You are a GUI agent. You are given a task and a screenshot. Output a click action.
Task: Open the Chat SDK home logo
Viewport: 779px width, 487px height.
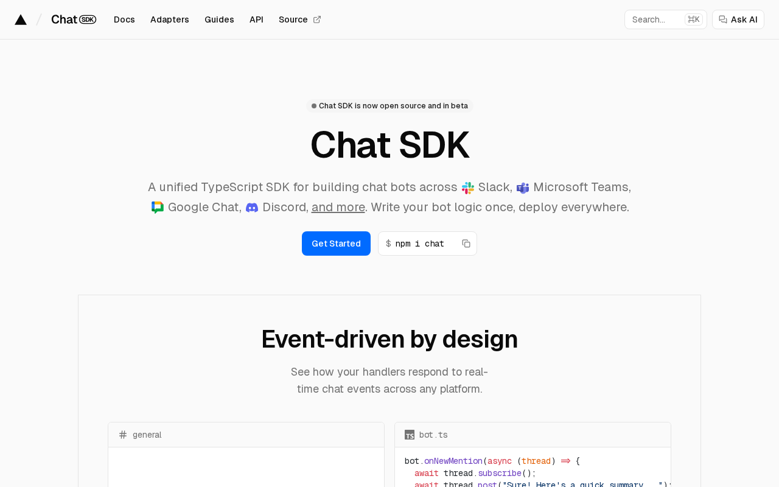(x=74, y=19)
